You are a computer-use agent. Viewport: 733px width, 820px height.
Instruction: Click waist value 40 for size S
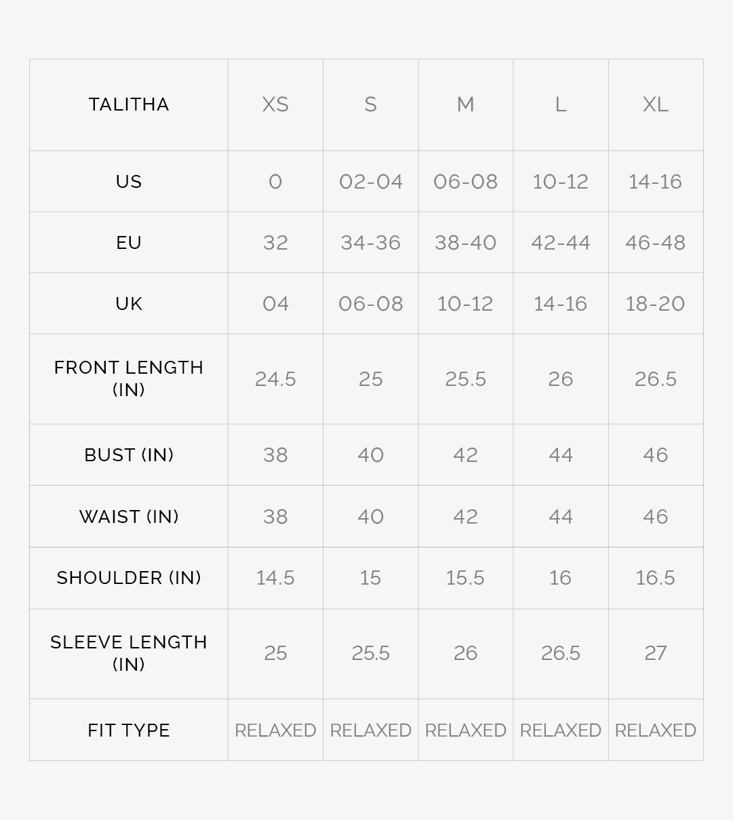pos(370,517)
